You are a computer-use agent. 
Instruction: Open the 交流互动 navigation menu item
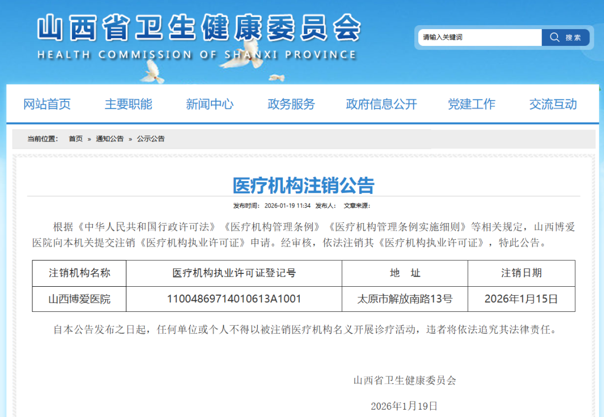553,104
